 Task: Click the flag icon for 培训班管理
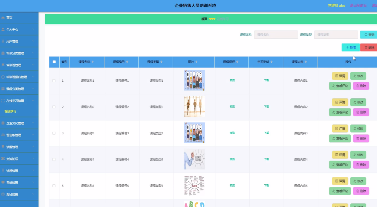pos(3,65)
